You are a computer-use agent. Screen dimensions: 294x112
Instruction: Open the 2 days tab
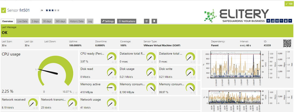click(35, 21)
